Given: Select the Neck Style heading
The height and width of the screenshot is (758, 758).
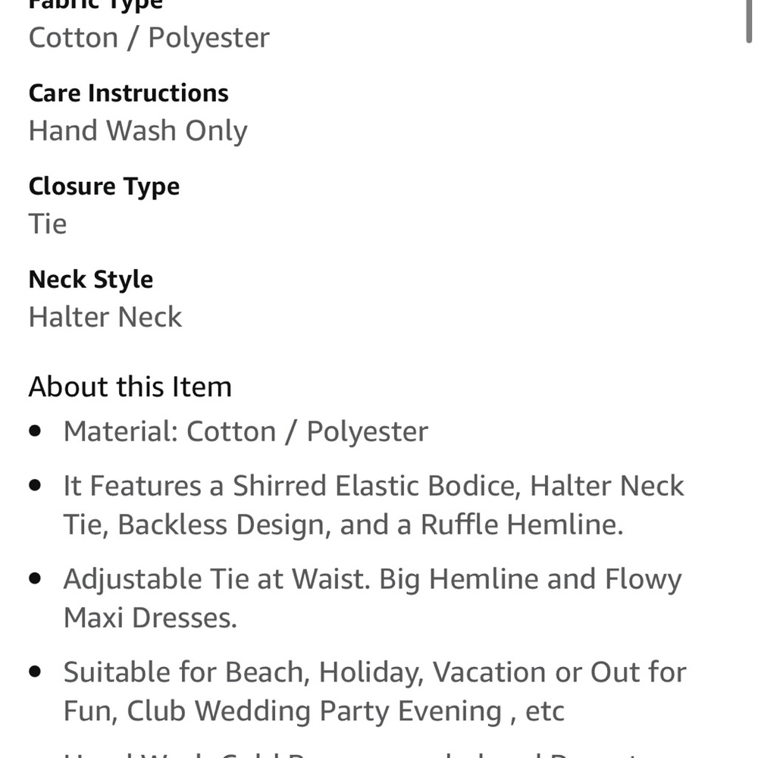Looking at the screenshot, I should [91, 280].
